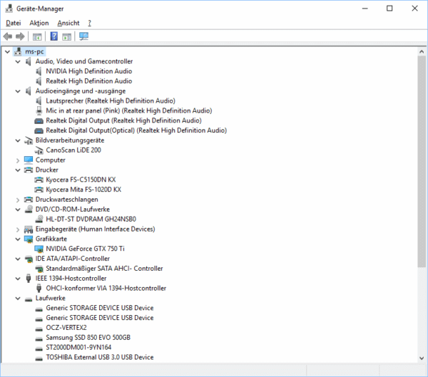
Task: Click the scrollbar down arrow
Action: (x=422, y=358)
